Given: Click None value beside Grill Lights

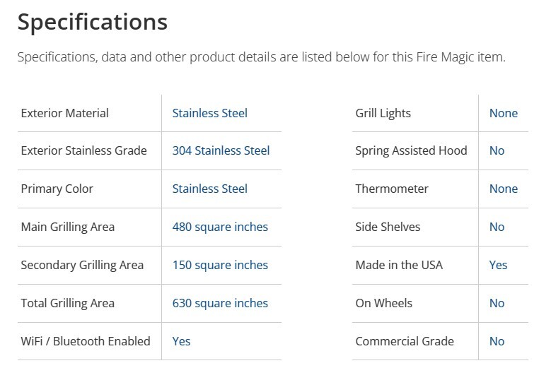Looking at the screenshot, I should [x=503, y=113].
